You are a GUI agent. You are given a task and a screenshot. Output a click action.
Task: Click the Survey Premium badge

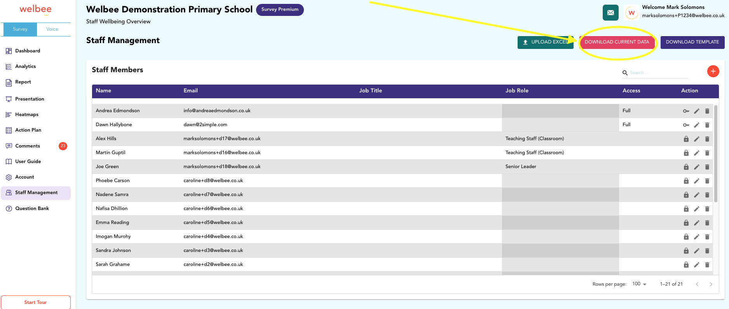point(280,10)
